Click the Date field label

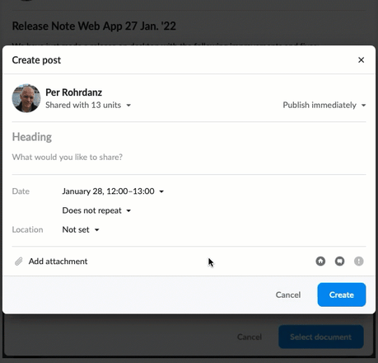click(21, 191)
